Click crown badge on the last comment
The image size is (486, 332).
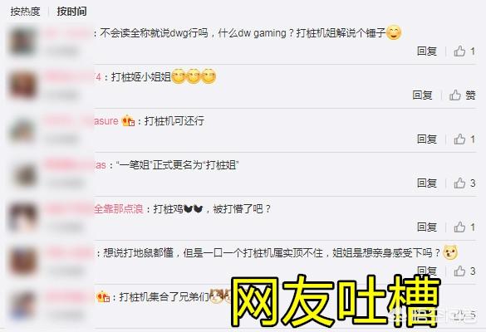103,297
